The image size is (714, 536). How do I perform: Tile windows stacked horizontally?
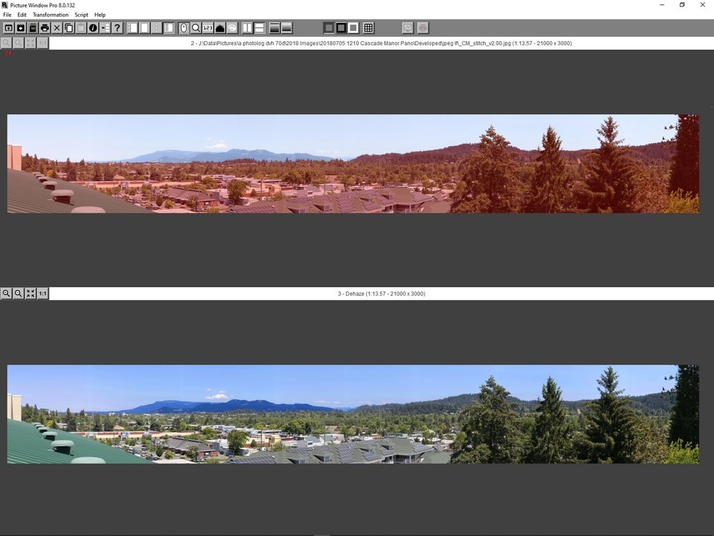(x=259, y=28)
